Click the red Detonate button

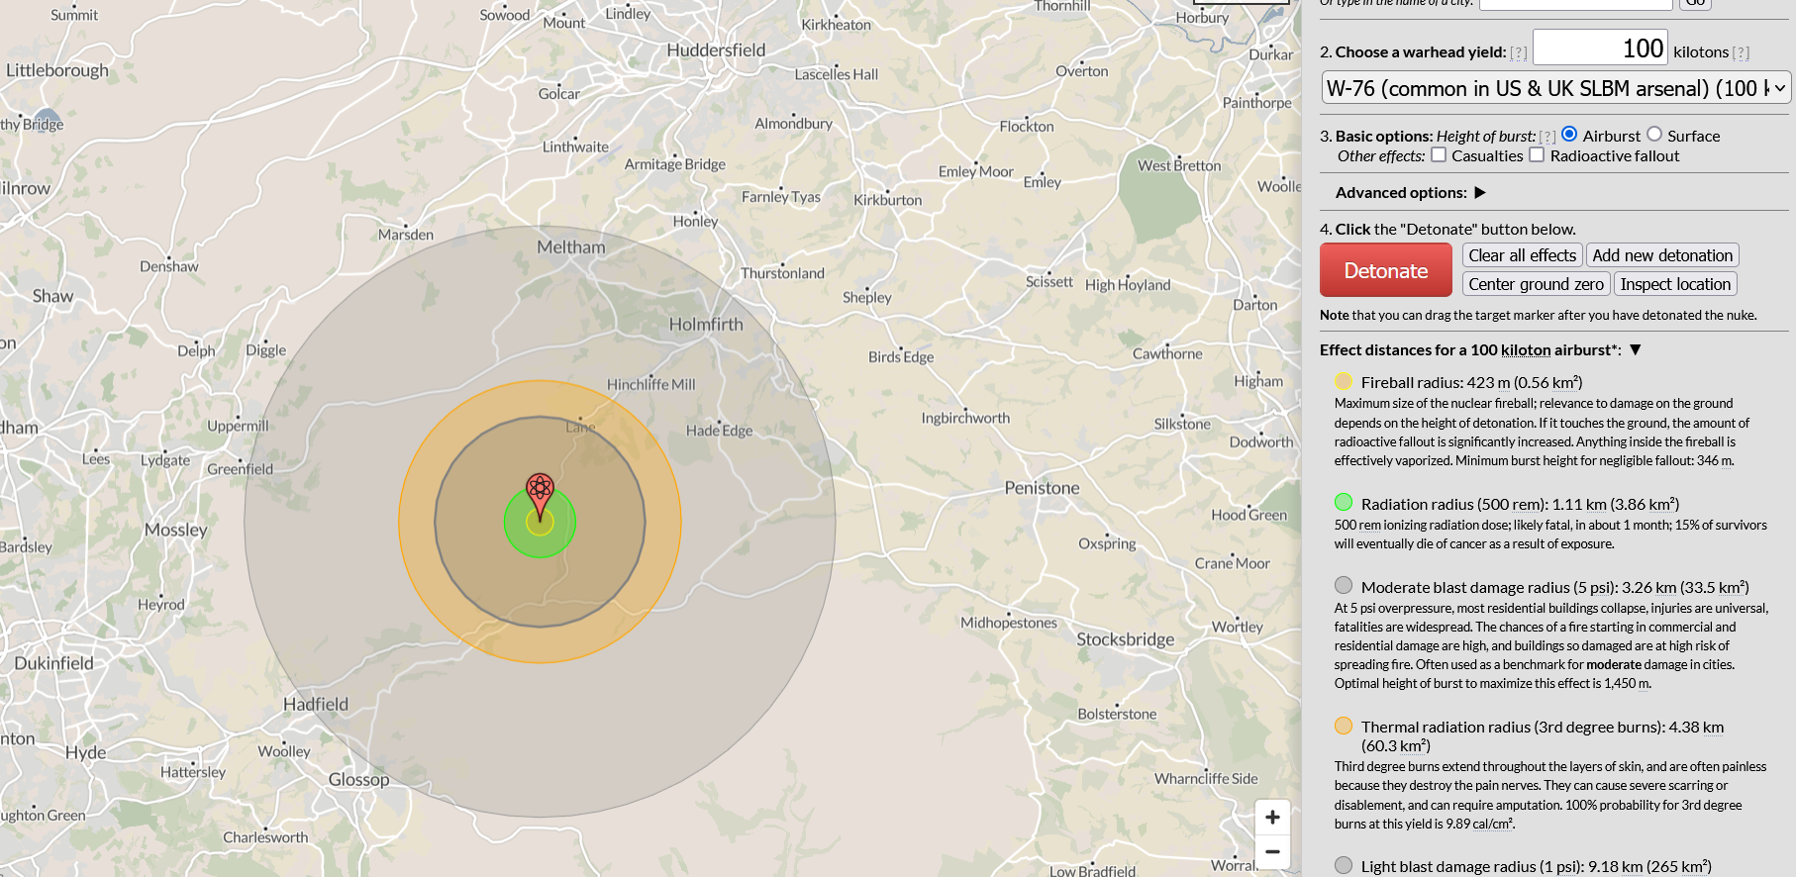1385,270
